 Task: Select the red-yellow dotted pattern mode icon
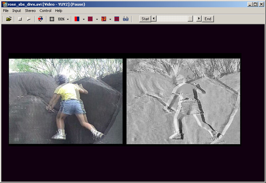[x=103, y=19]
